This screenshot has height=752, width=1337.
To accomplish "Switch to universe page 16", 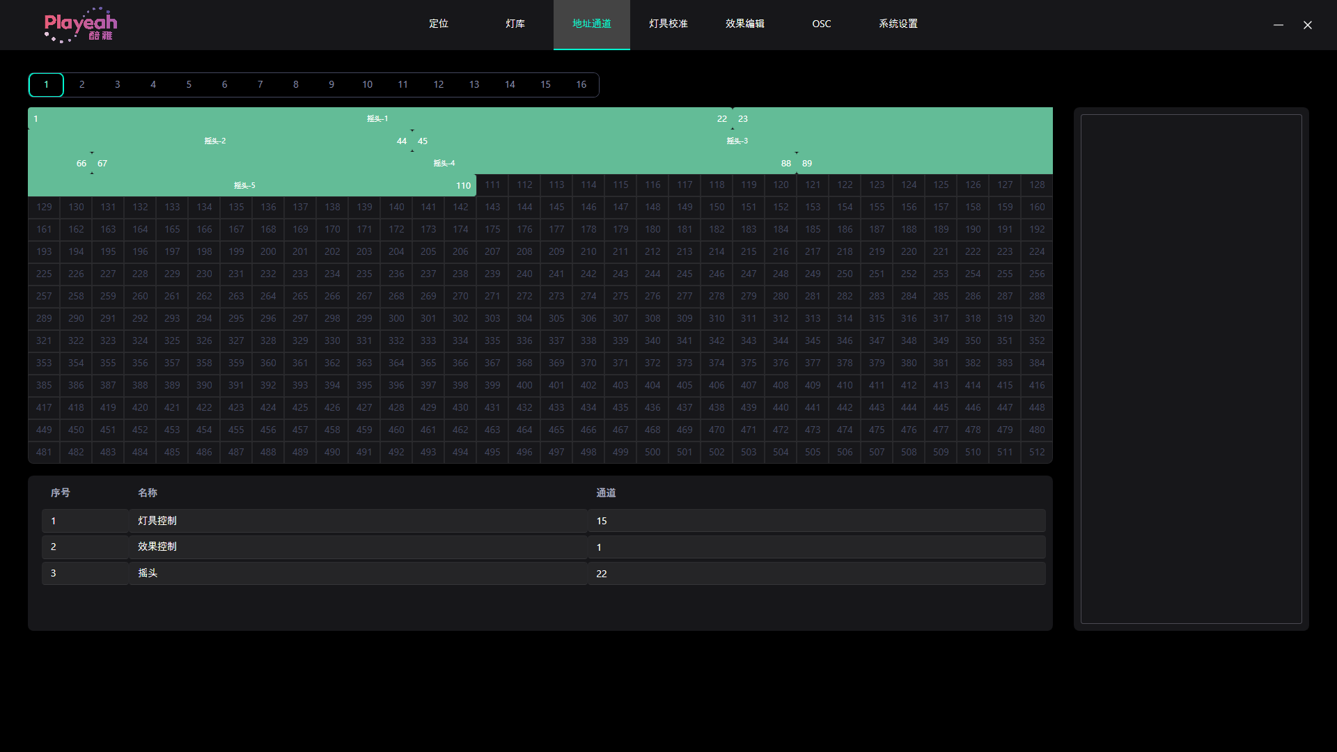I will coord(581,84).
